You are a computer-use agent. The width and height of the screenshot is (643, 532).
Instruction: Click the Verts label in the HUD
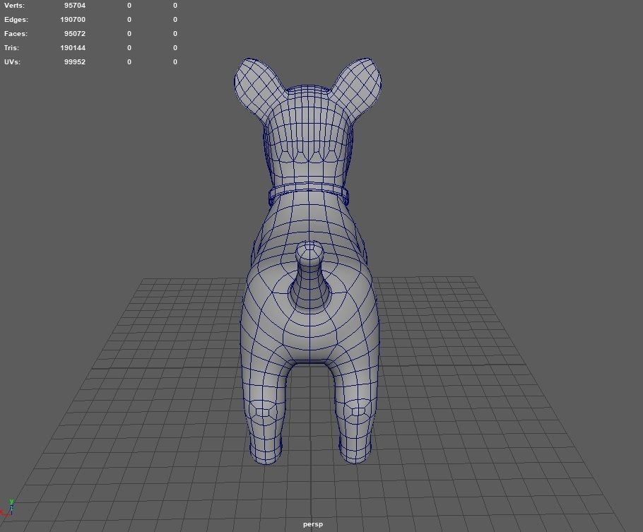(x=14, y=6)
